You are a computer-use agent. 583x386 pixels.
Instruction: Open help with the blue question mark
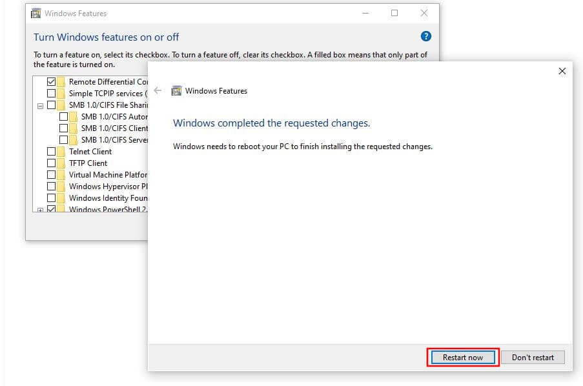[425, 36]
